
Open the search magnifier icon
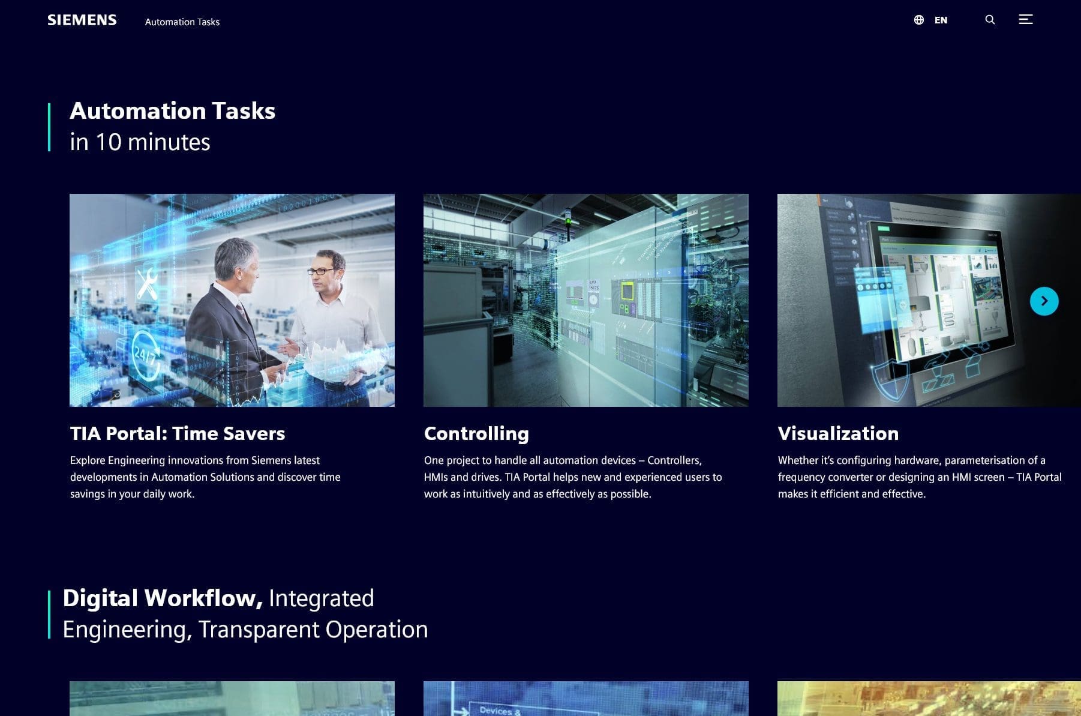990,20
